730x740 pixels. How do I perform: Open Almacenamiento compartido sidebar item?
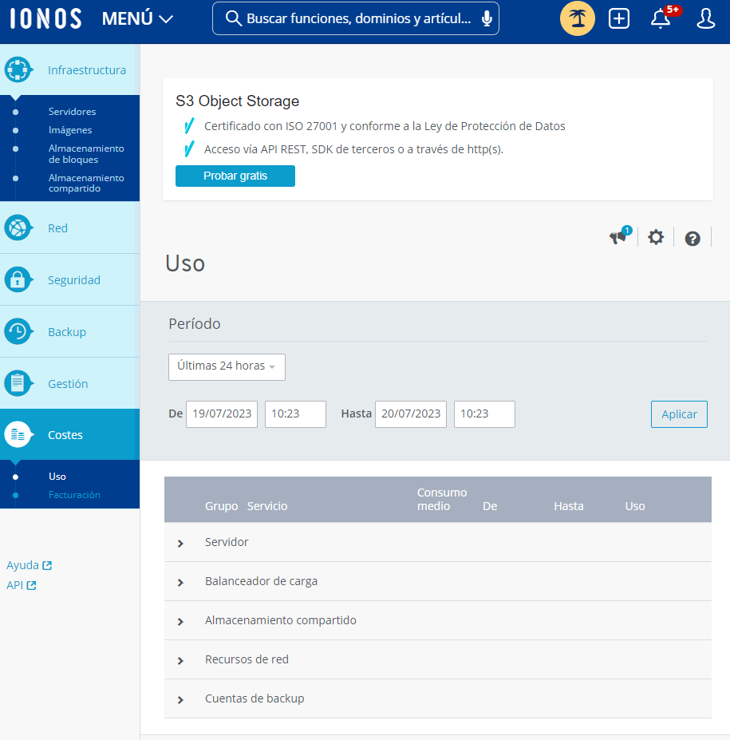[x=86, y=183]
